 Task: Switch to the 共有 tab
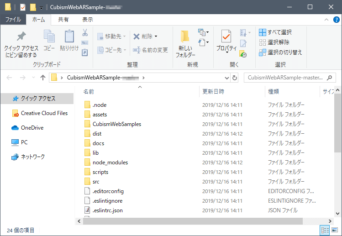pos(63,20)
